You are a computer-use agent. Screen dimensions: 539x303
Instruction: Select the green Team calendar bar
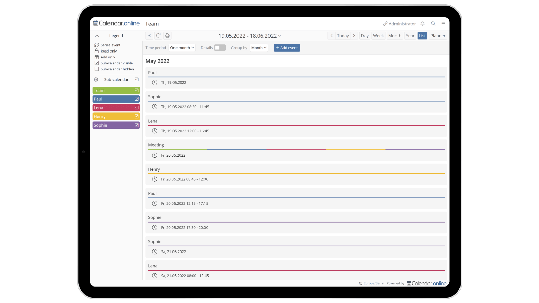[x=116, y=91]
